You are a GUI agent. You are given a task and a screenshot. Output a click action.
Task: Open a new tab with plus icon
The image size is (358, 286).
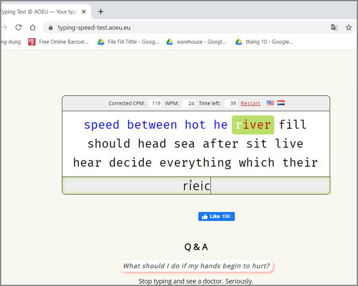(x=101, y=12)
